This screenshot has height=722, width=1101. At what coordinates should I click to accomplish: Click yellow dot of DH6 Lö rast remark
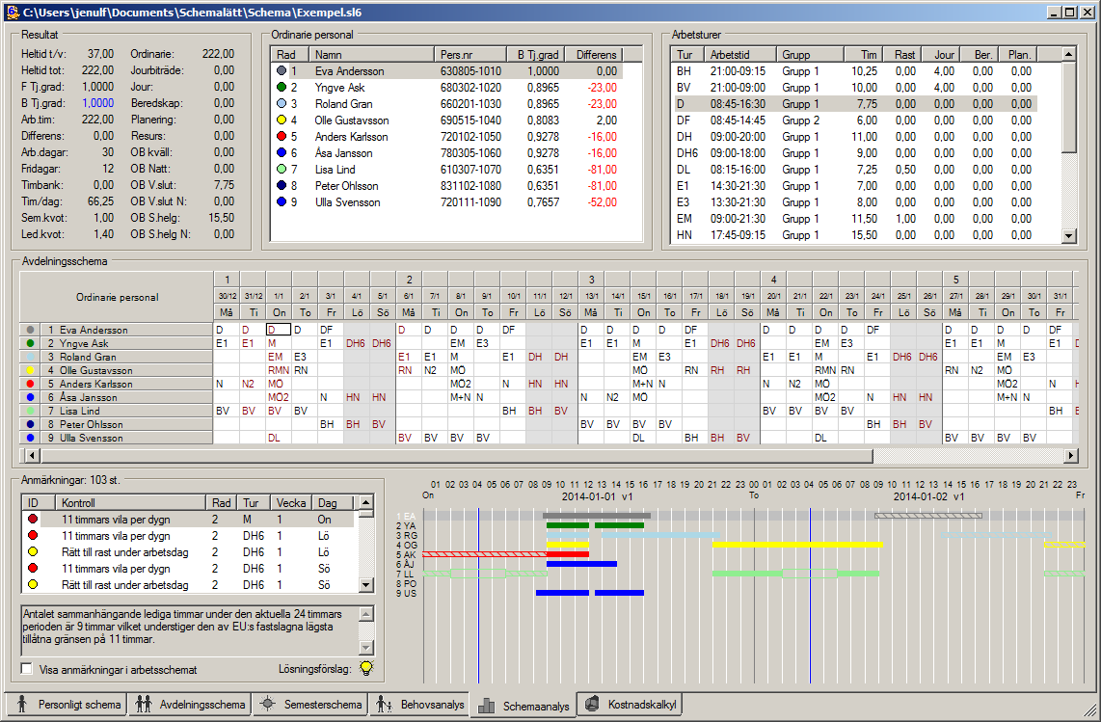(x=33, y=552)
